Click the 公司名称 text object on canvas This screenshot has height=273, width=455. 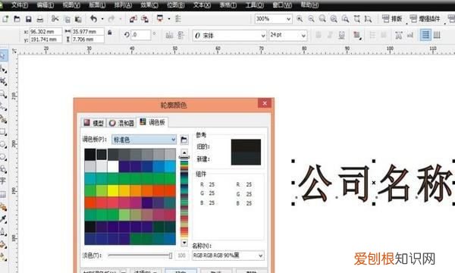point(375,183)
